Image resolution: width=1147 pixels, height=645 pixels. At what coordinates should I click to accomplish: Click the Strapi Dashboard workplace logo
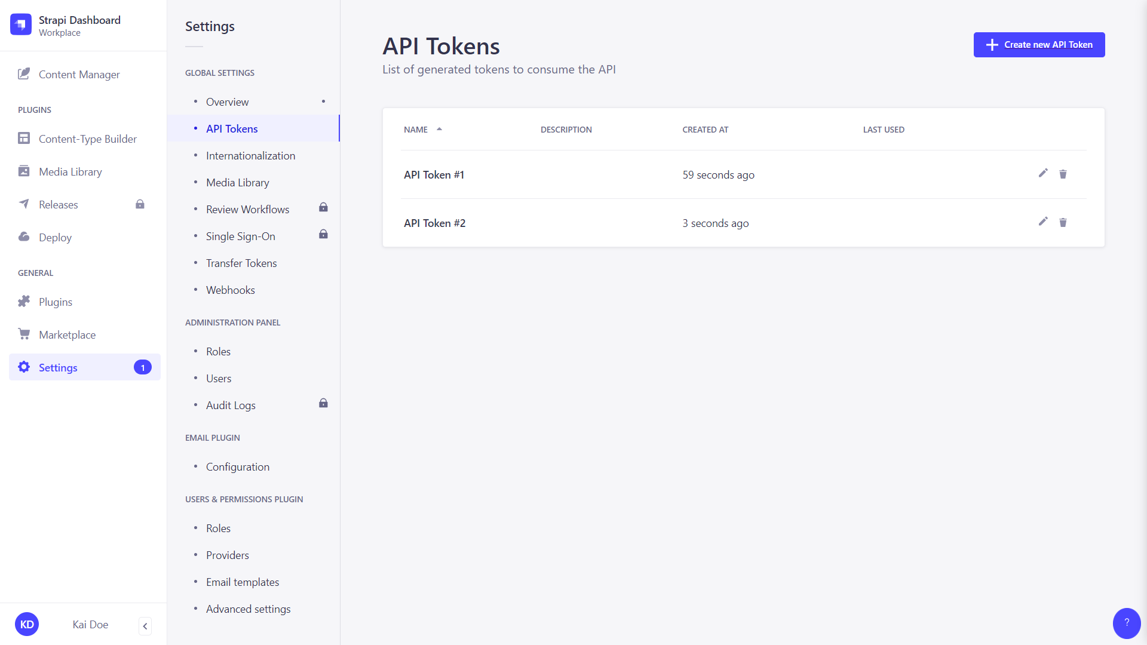click(21, 24)
